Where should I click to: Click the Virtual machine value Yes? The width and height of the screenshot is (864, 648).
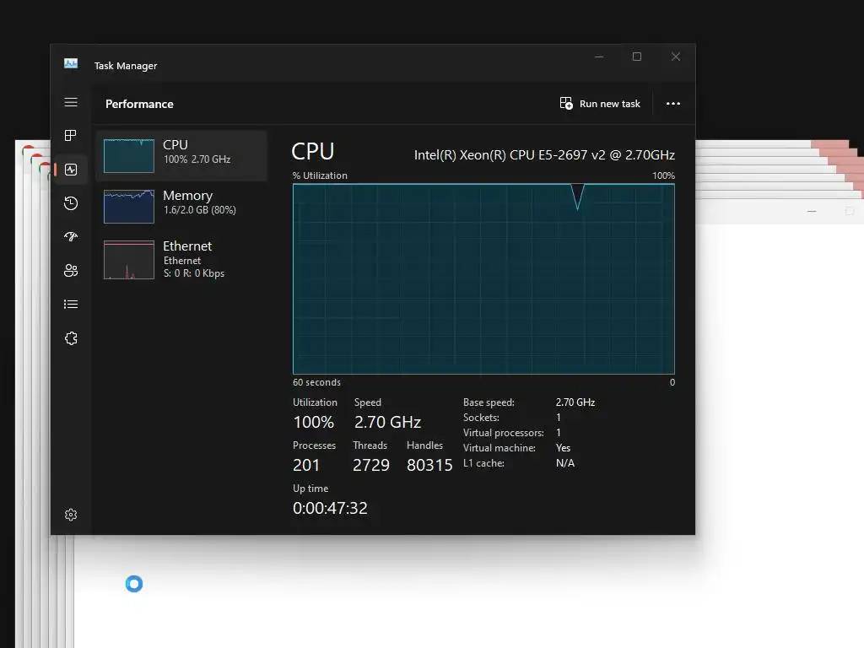[x=563, y=448]
